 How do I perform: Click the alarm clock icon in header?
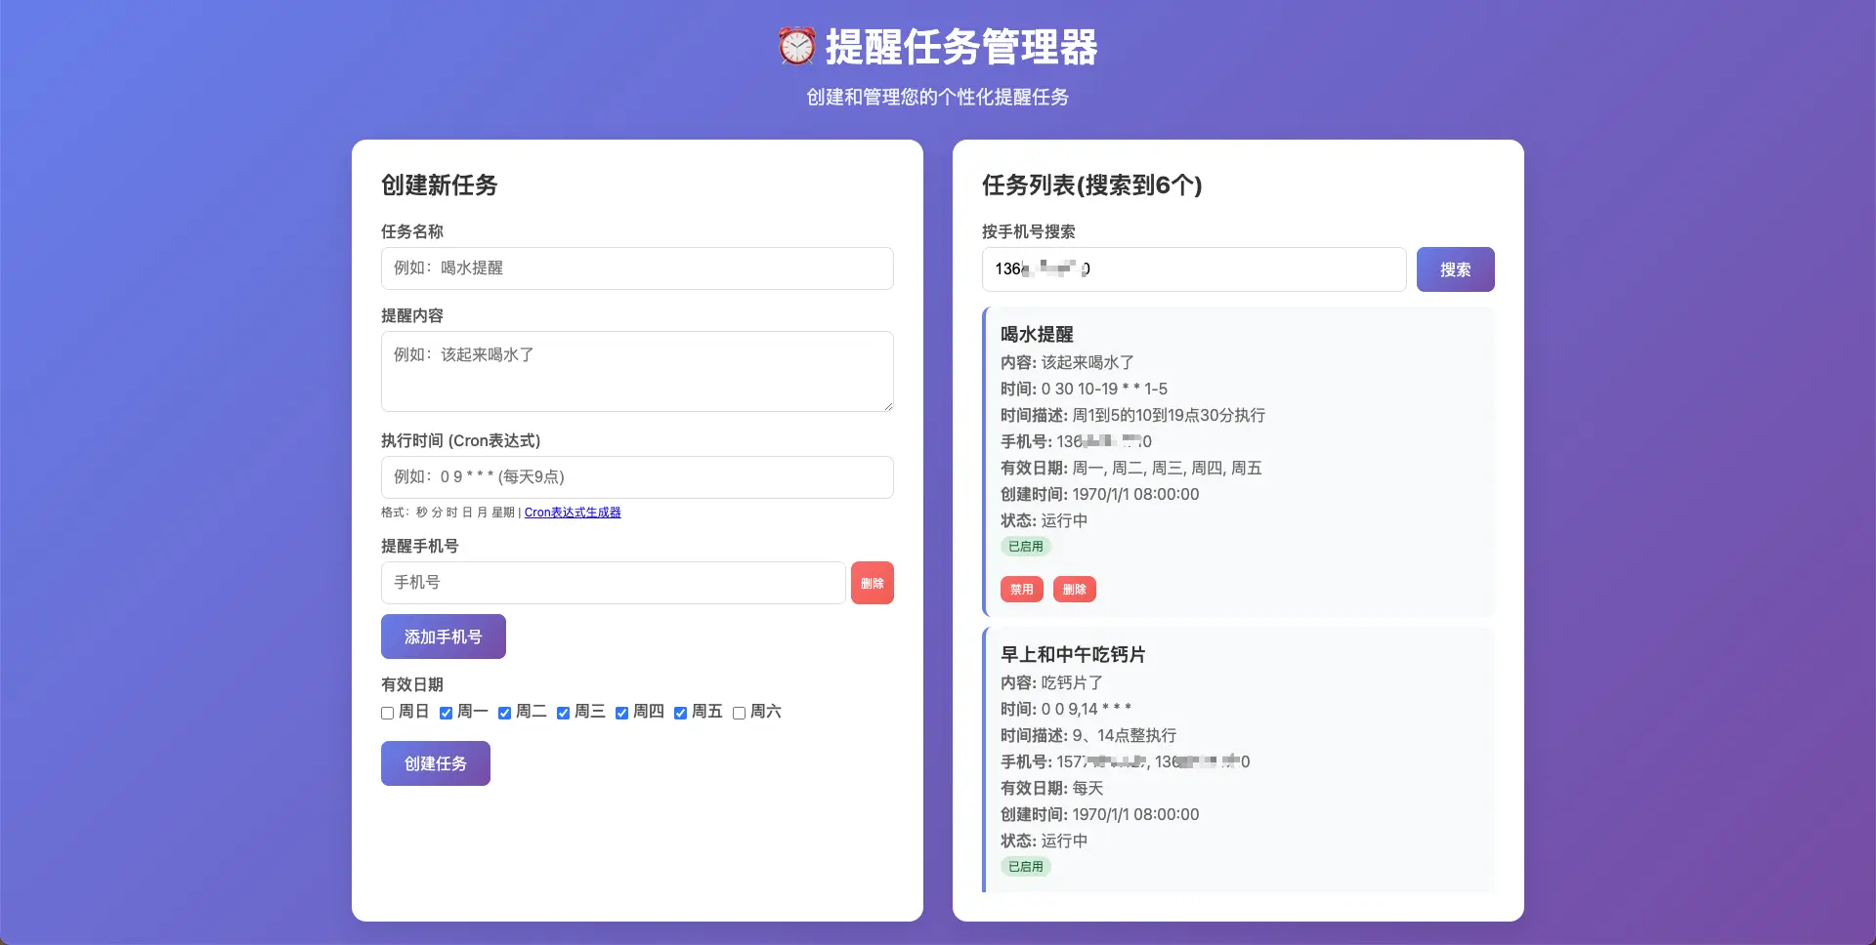[796, 47]
